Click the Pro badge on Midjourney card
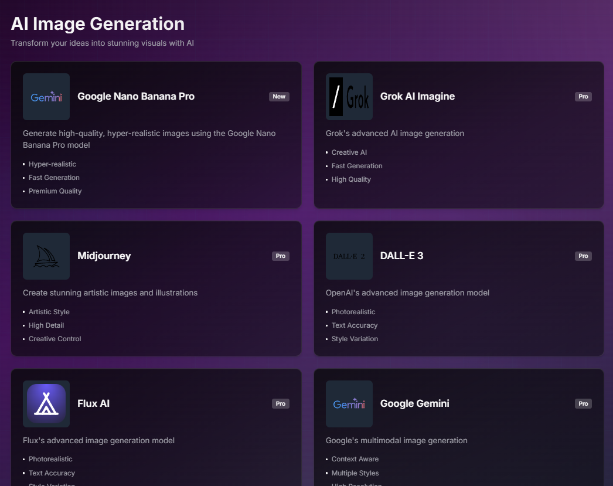613x486 pixels. 280,256
